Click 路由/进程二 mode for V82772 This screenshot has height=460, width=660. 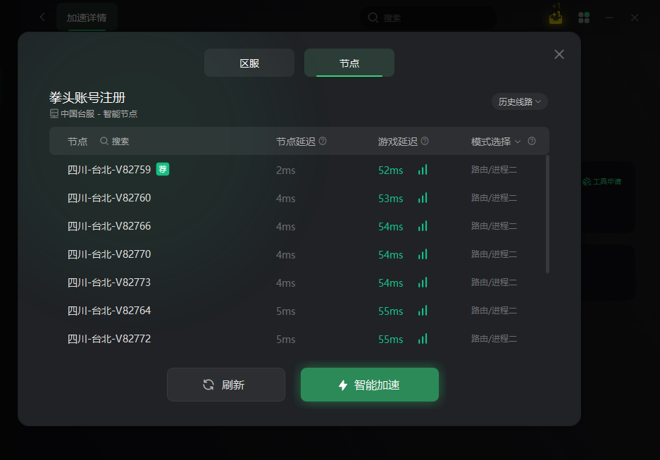494,339
